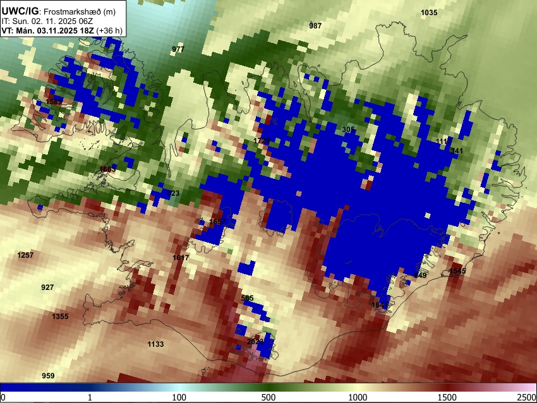
Task: Click the 1000 tick on color scale
Action: coord(358,397)
